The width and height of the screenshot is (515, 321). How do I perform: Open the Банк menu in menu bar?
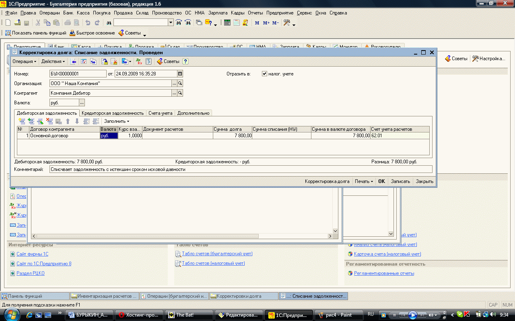pyautogui.click(x=68, y=13)
